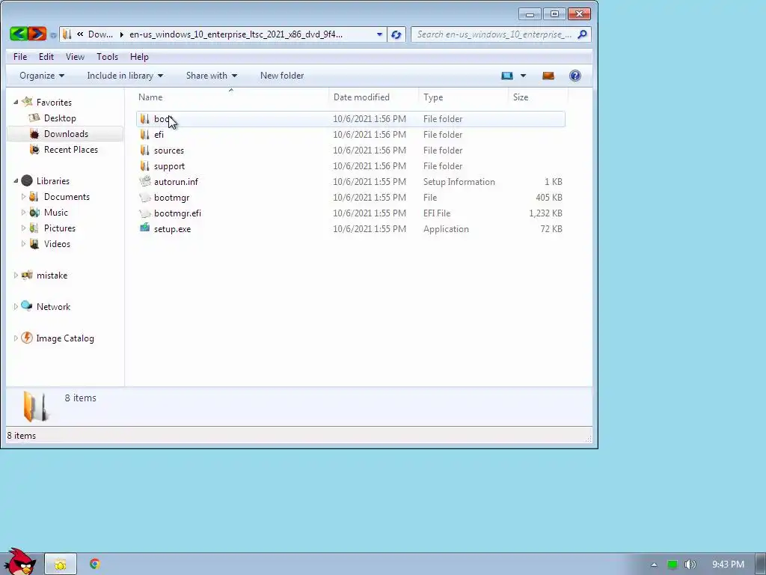Open Chrome from the taskbar
This screenshot has height=575, width=766.
point(95,564)
